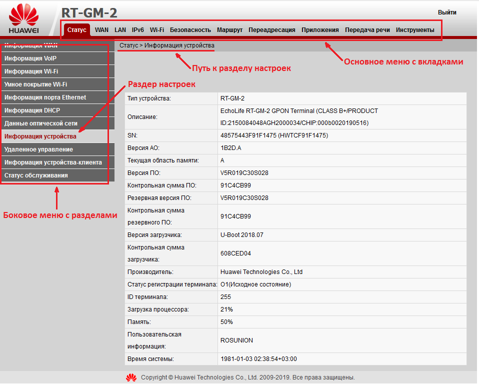Viewport: 479px width, 385px height.
Task: Open the Переадресация tab
Action: coord(272,30)
